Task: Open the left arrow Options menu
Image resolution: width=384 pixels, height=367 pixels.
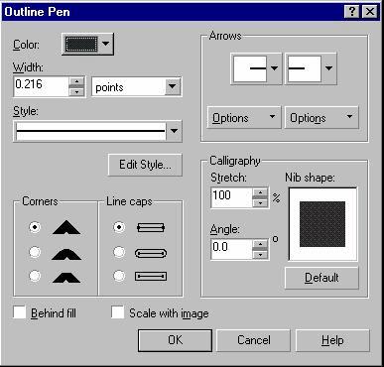Action: point(244,117)
